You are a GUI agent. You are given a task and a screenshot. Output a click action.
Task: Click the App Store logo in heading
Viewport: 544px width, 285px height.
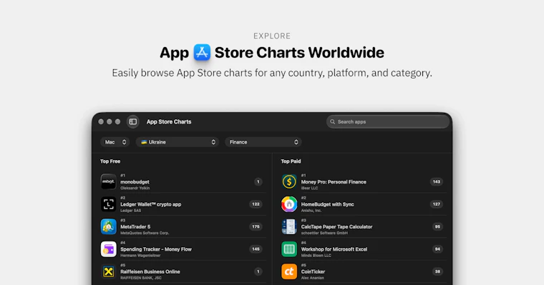tap(203, 53)
